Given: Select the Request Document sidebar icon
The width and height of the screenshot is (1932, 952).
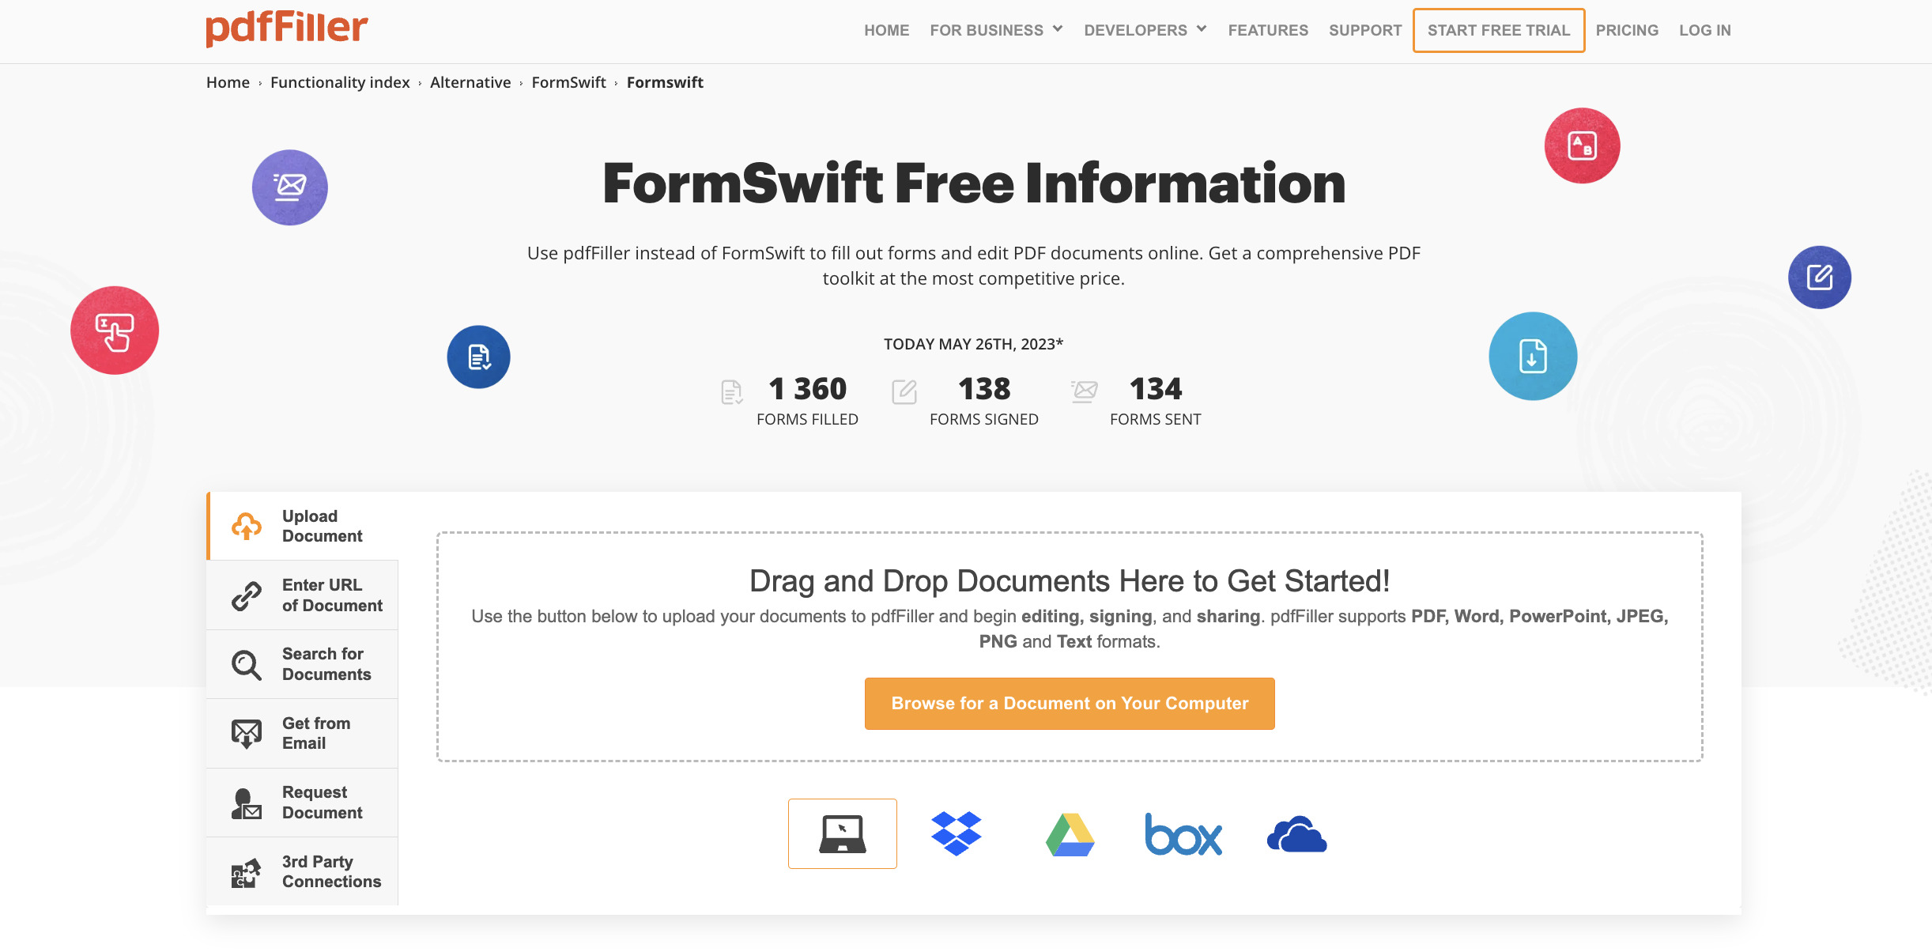Looking at the screenshot, I should pos(246,802).
